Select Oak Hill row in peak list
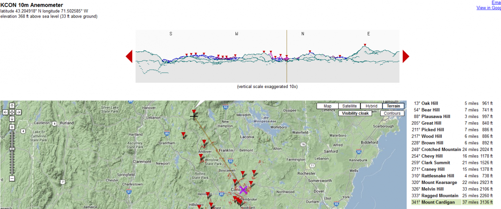Image resolution: width=501 pixels, height=209 pixels. (453, 103)
